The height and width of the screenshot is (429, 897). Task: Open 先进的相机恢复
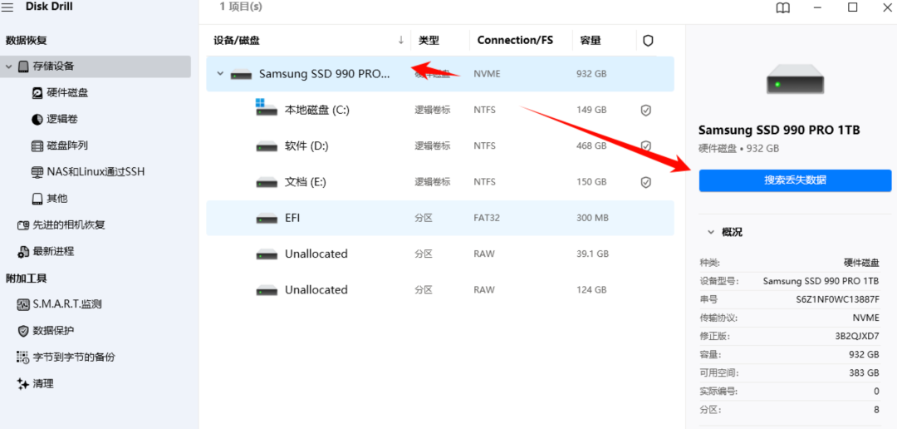pyautogui.click(x=69, y=225)
